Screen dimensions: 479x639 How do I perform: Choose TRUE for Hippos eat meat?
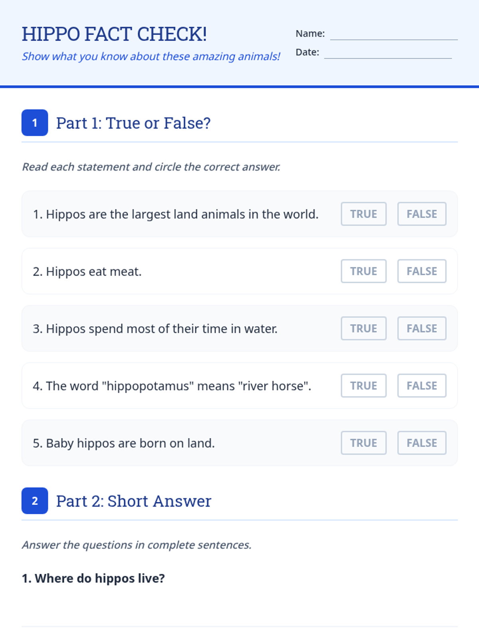[364, 271]
